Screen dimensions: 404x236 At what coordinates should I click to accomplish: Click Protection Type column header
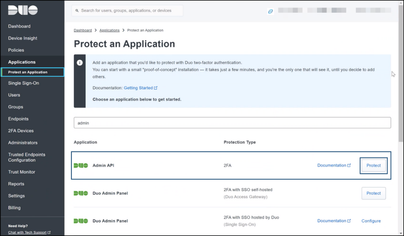240,142
